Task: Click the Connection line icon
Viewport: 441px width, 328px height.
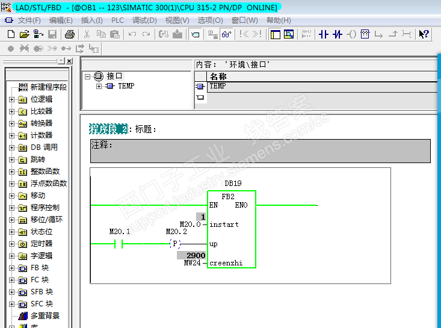Action: (x=407, y=34)
